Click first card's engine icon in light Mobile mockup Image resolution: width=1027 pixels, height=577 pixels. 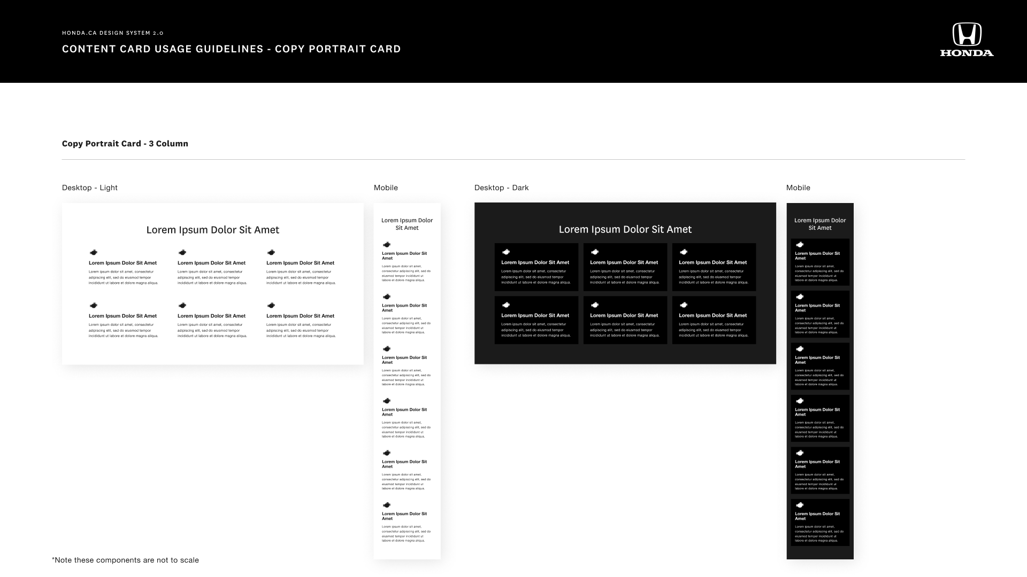[x=386, y=245]
